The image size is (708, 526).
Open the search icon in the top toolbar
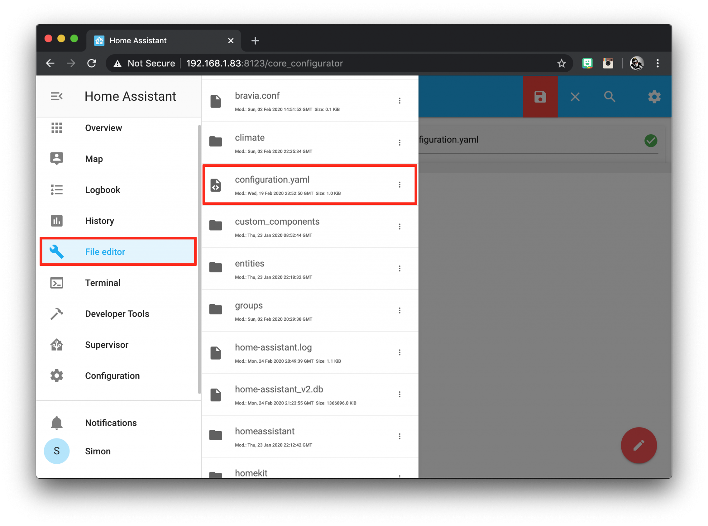609,97
